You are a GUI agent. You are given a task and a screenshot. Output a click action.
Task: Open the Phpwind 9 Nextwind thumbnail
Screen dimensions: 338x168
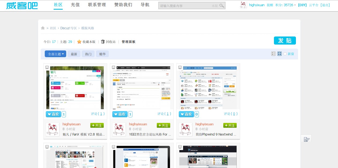pyautogui.click(x=208, y=87)
